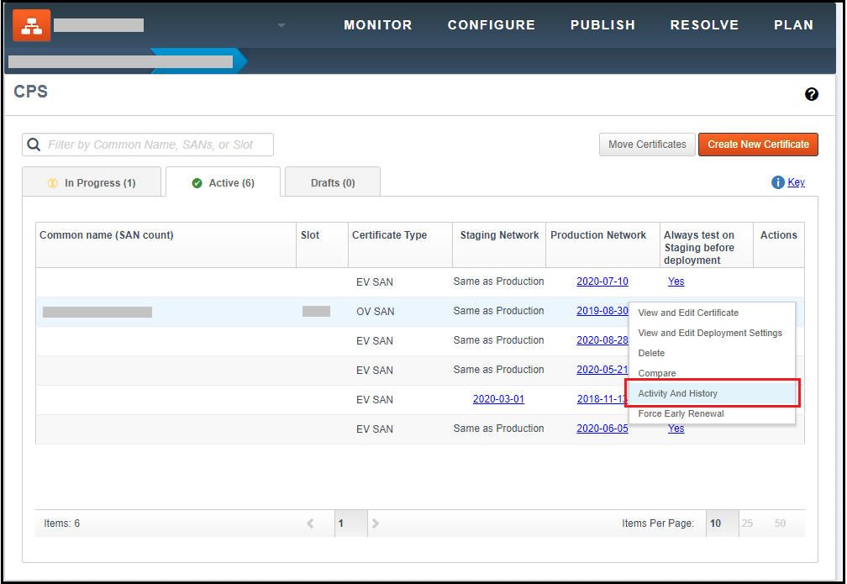Screen dimensions: 847x584
Task: Select View and Edit Deployment Settings
Action: [x=710, y=333]
